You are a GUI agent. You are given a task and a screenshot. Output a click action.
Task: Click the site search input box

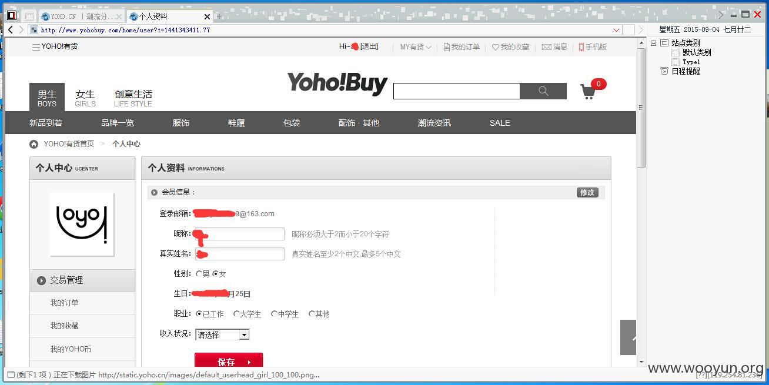tap(457, 91)
